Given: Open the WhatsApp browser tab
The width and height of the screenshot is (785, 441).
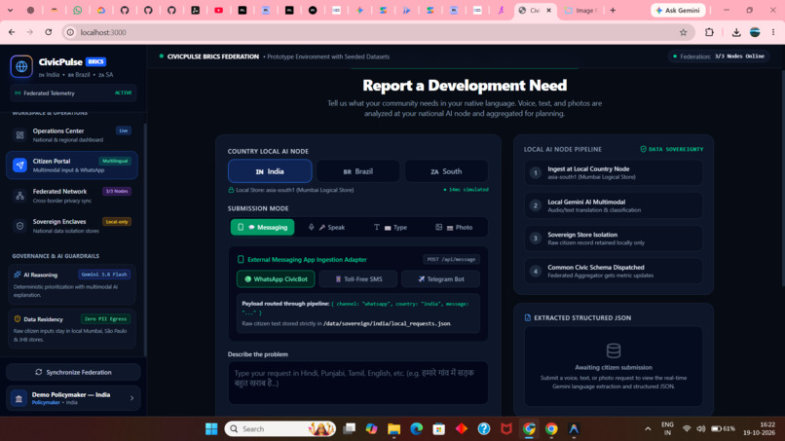Looking at the screenshot, I should [x=78, y=10].
